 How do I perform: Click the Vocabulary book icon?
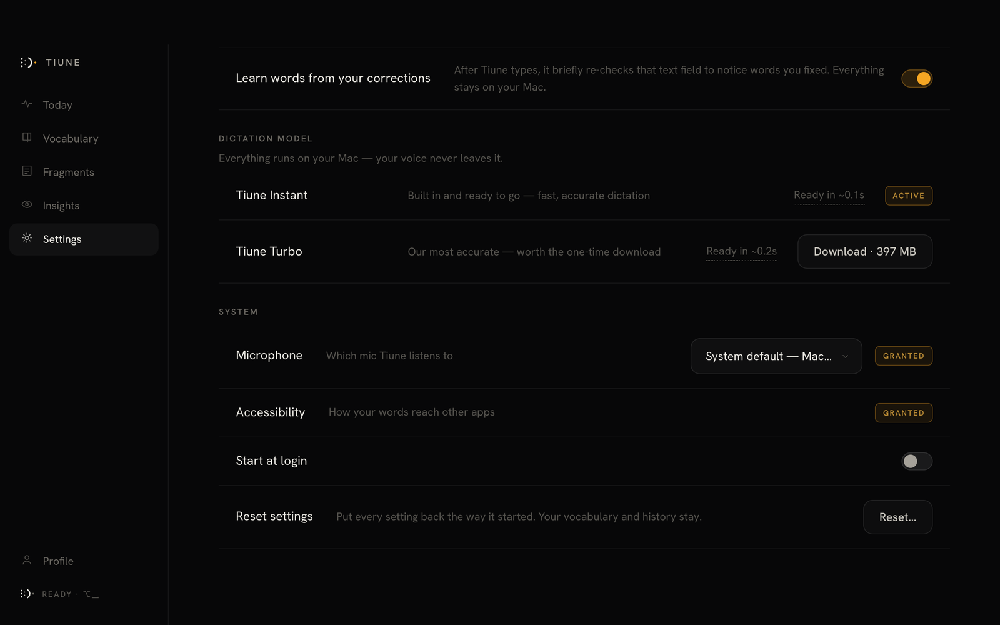coord(27,137)
